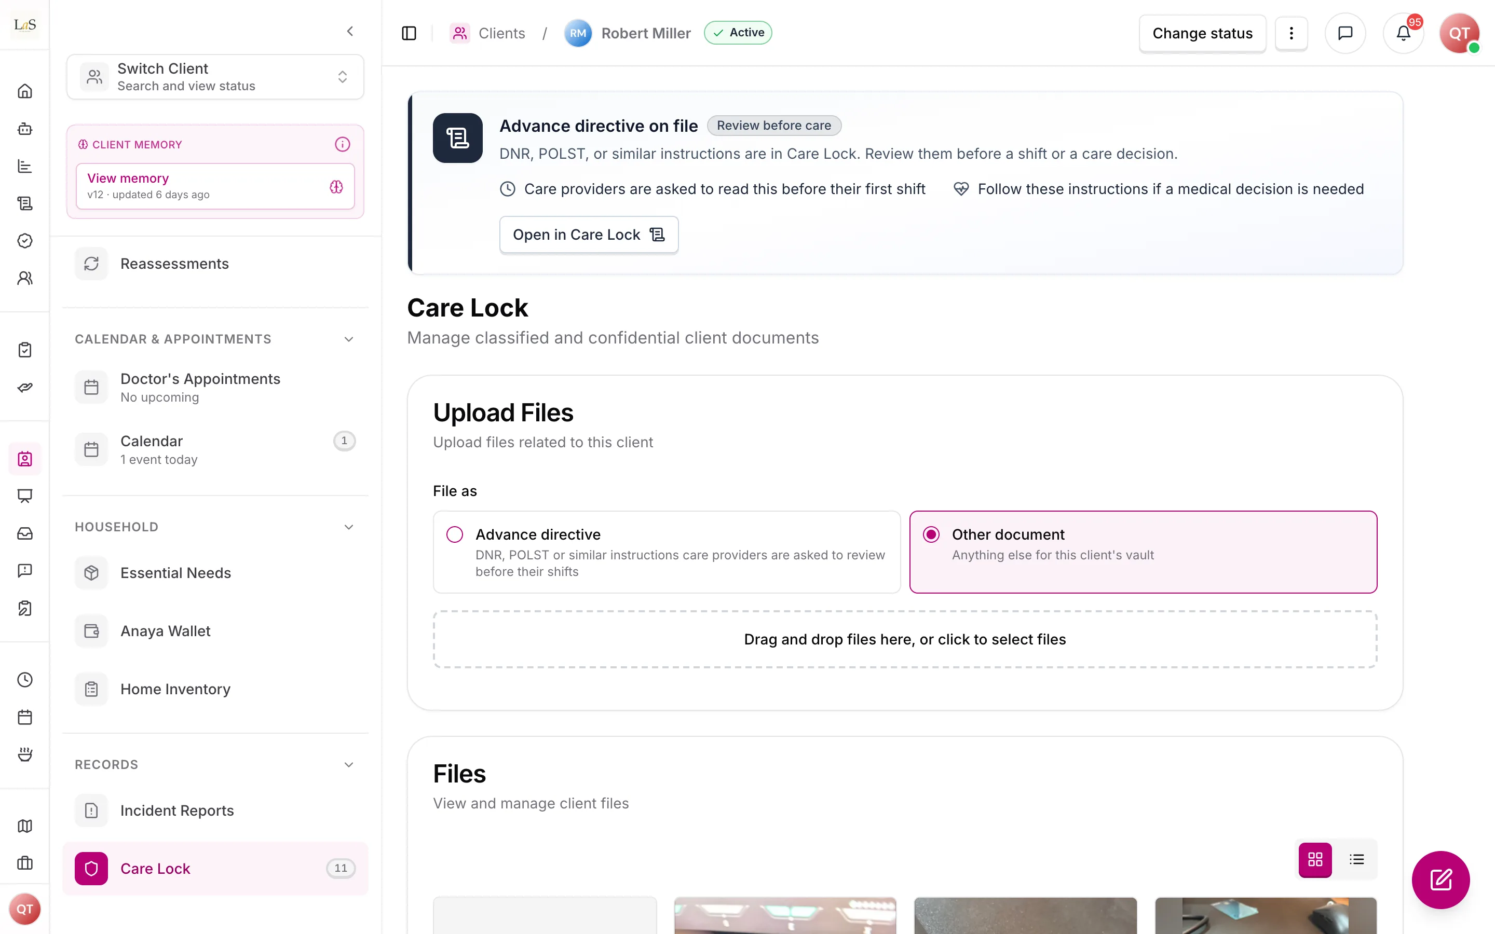Open the Switch Client selector
The width and height of the screenshot is (1495, 934).
[x=215, y=77]
